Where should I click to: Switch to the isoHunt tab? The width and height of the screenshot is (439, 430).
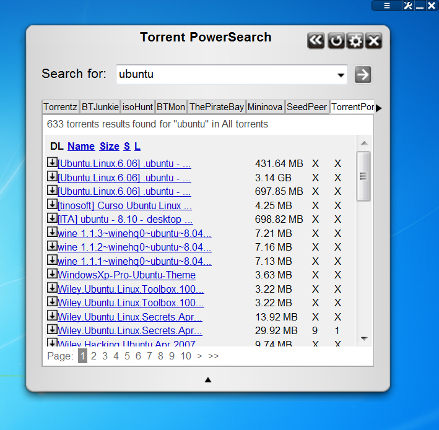tap(137, 107)
